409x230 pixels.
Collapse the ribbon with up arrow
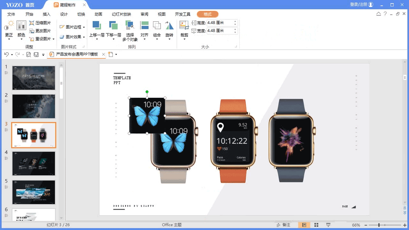point(378,14)
